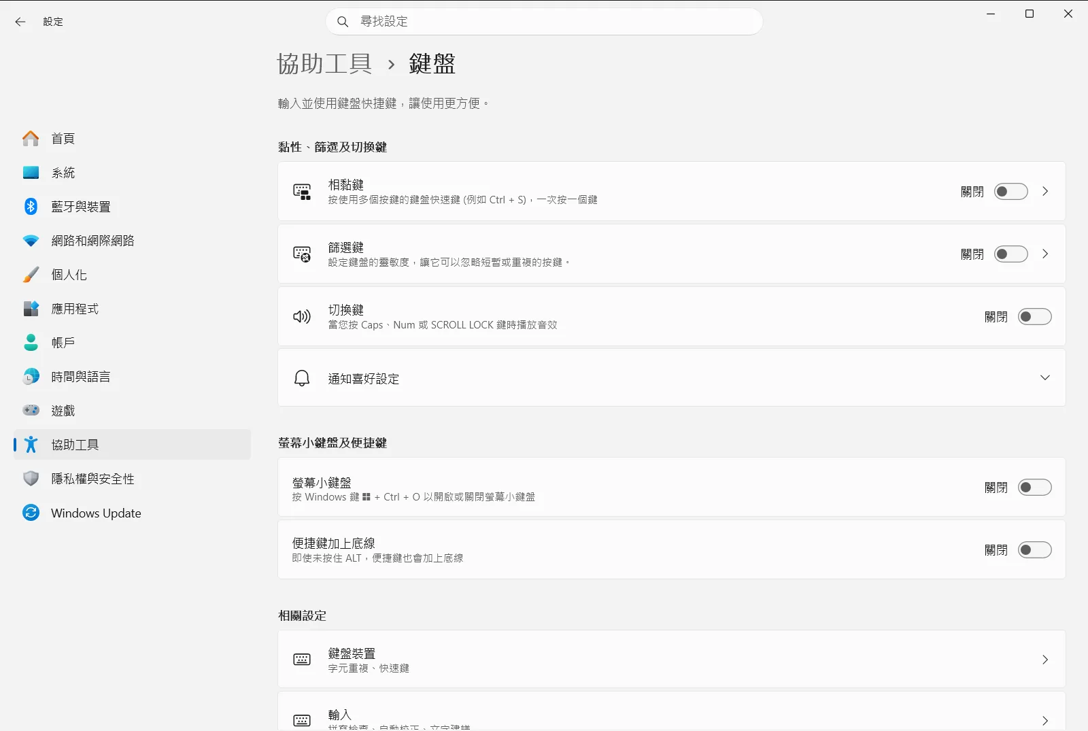Go to Windows Update in sidebar
Image resolution: width=1088 pixels, height=731 pixels.
click(x=132, y=513)
